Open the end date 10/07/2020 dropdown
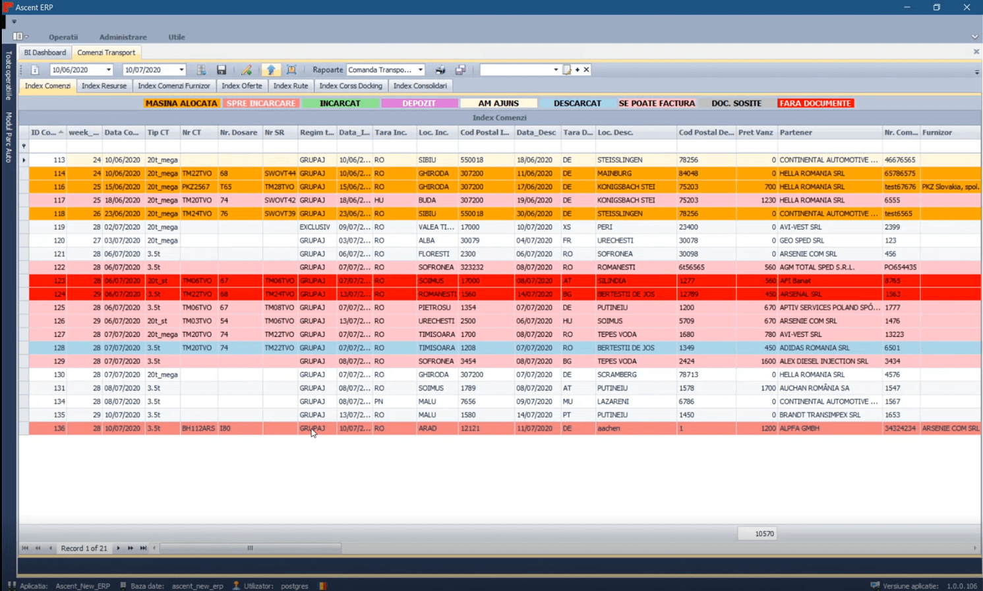983x591 pixels. pos(181,70)
